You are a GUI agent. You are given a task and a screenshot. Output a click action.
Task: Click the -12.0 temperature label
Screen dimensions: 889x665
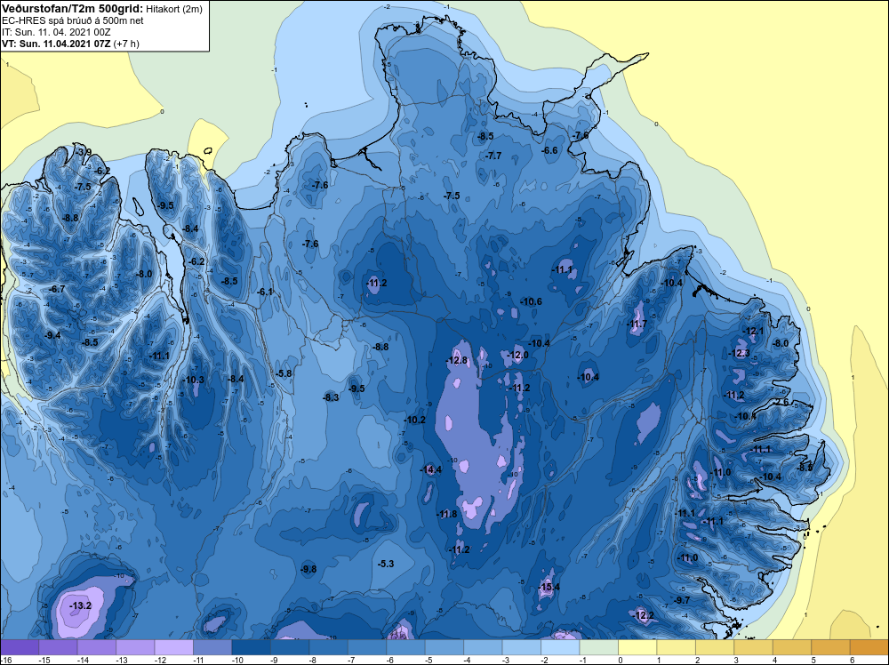click(x=517, y=355)
